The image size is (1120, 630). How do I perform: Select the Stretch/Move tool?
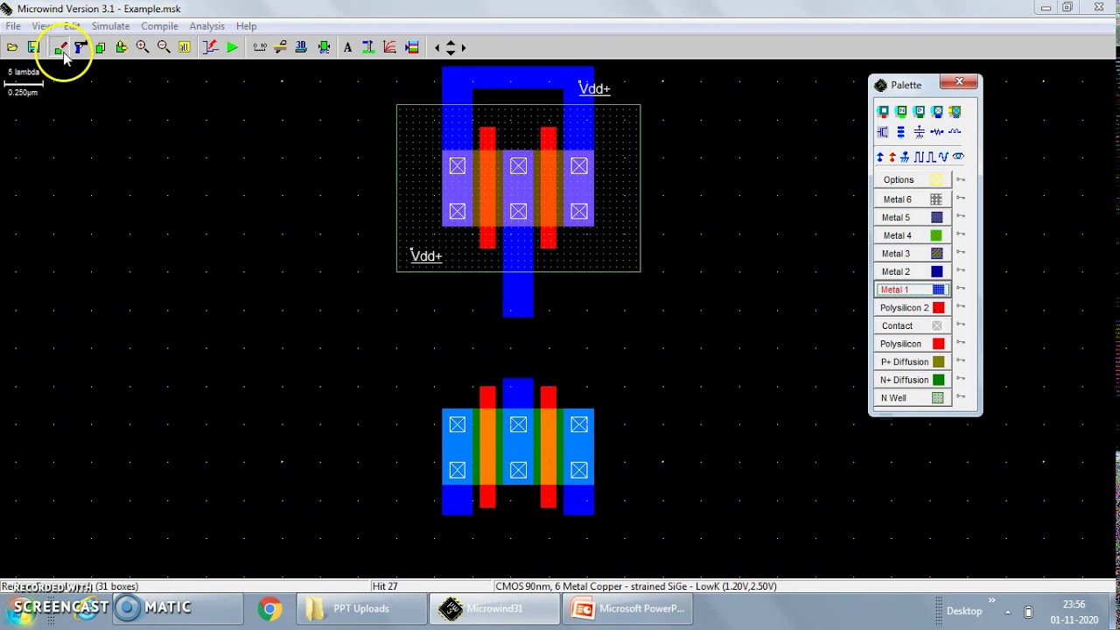point(122,47)
